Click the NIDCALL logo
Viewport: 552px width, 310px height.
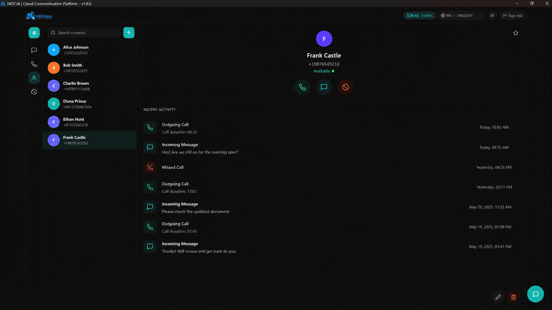click(39, 16)
